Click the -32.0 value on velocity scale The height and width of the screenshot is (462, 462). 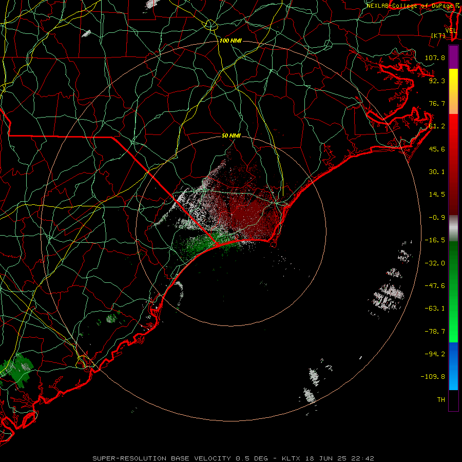435,263
